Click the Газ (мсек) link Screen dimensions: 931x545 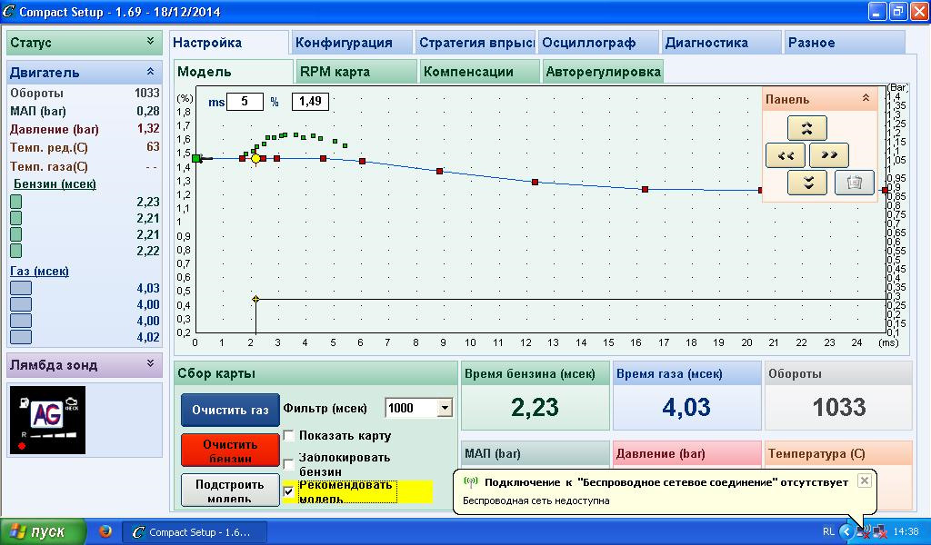pos(39,271)
